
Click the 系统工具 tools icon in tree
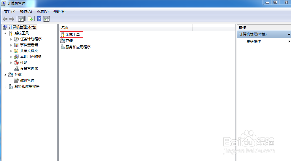coord(11,33)
